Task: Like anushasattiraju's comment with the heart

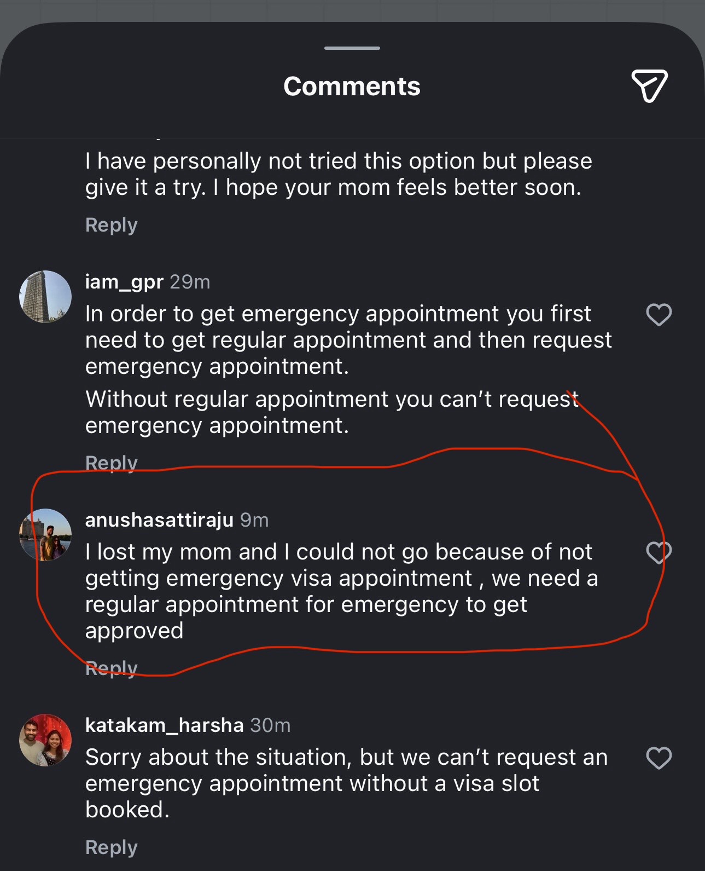Action: (x=659, y=553)
